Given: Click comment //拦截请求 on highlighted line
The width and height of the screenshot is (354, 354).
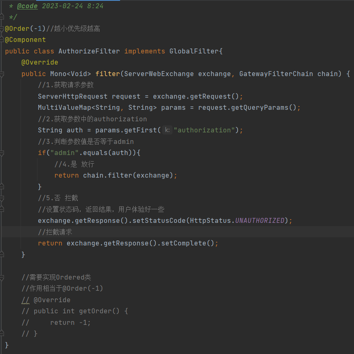Looking at the screenshot, I should [x=55, y=232].
